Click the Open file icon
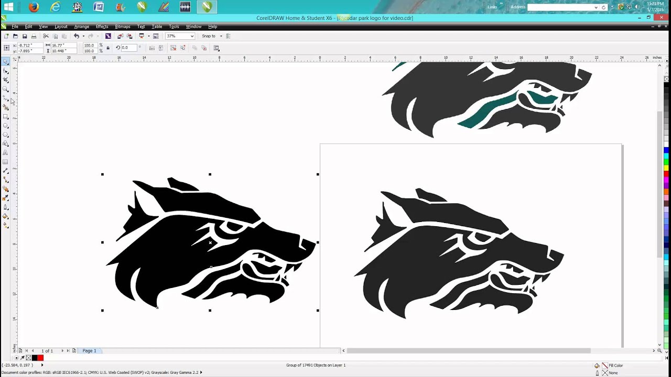Image resolution: width=671 pixels, height=377 pixels. (15, 36)
